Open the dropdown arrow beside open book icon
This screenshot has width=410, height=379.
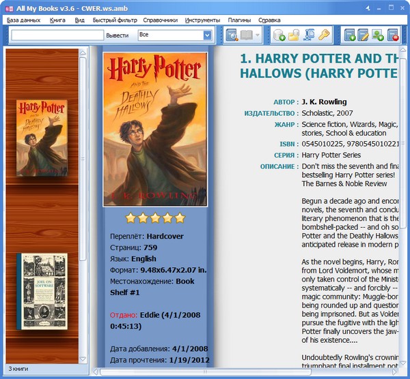click(x=258, y=35)
